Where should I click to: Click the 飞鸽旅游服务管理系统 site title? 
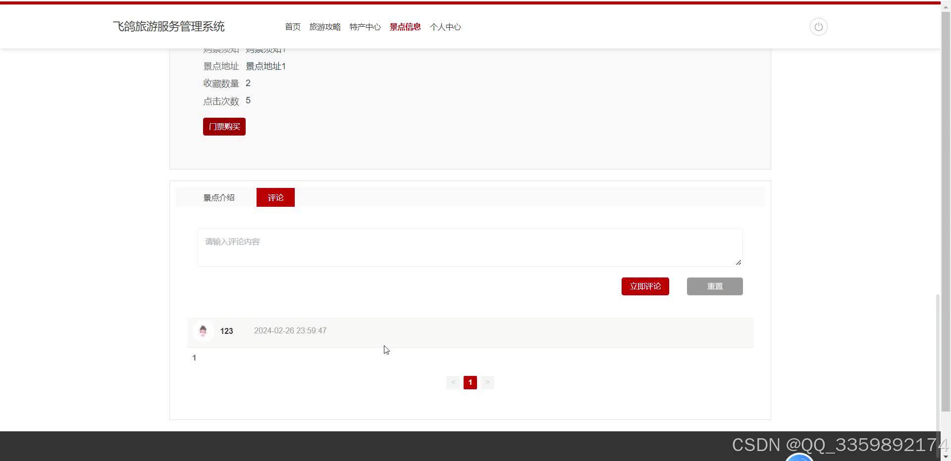tap(168, 27)
